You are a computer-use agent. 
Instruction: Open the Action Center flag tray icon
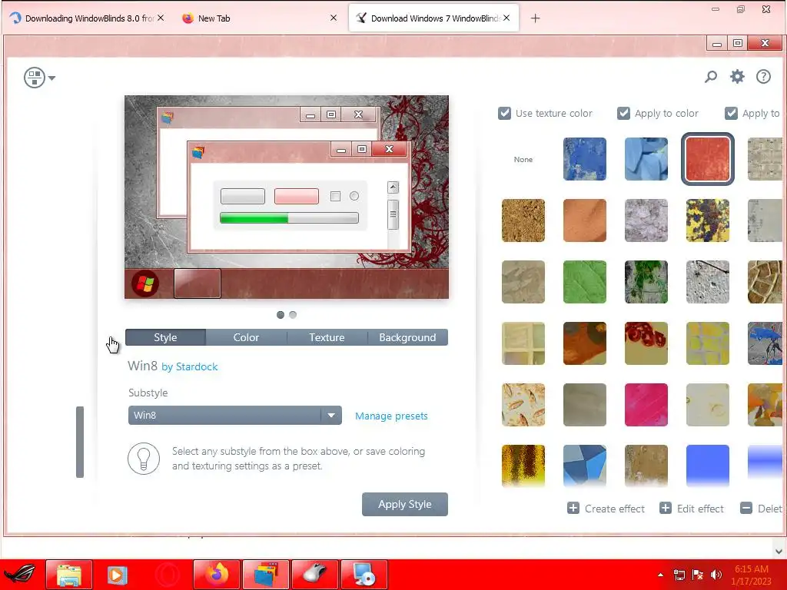pyautogui.click(x=698, y=575)
